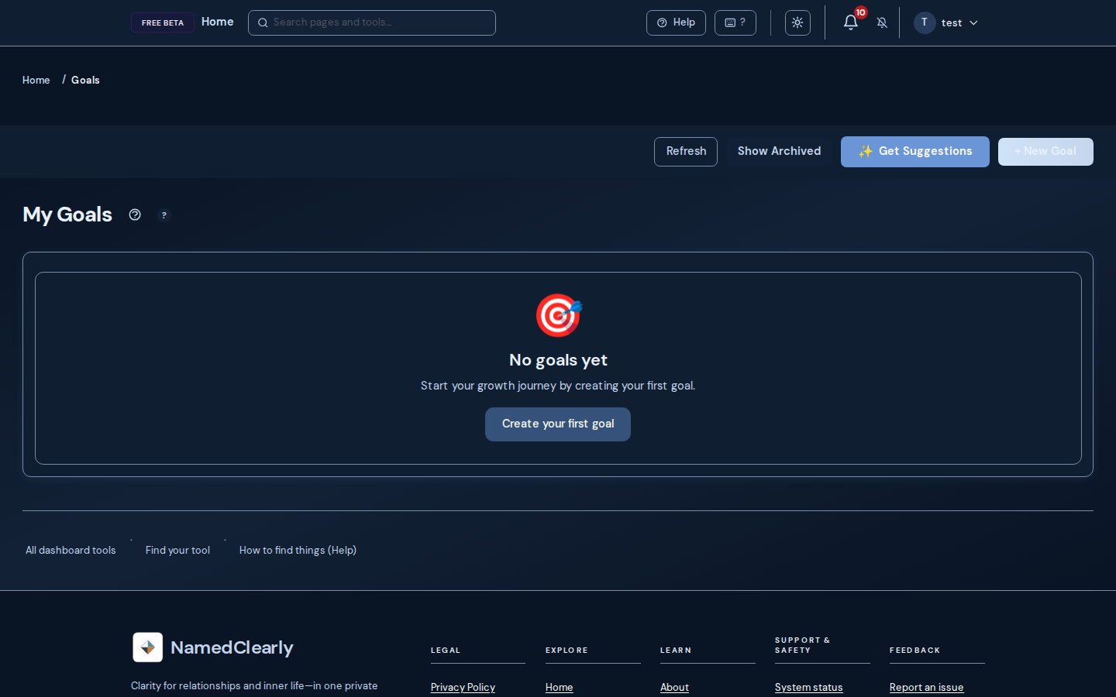Click the No goals yet text
This screenshot has height=697, width=1116.
(558, 360)
